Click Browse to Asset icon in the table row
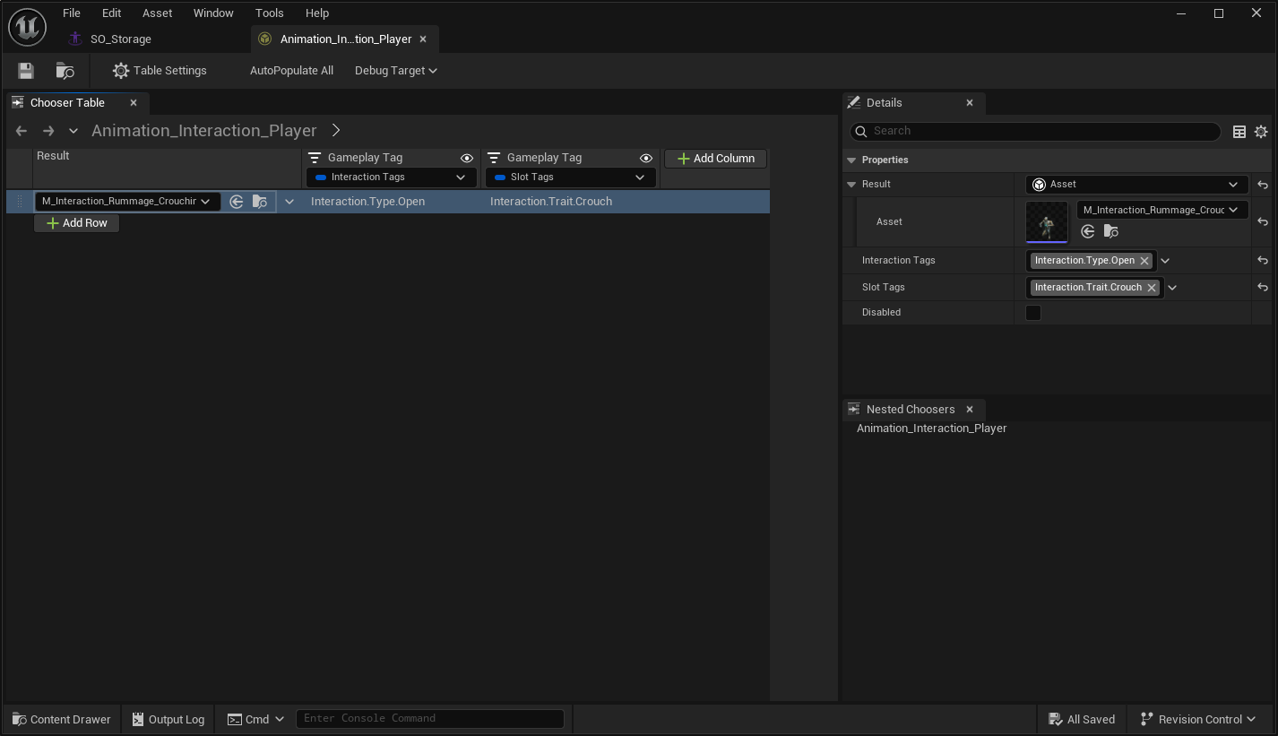The height and width of the screenshot is (736, 1278). pyautogui.click(x=260, y=202)
